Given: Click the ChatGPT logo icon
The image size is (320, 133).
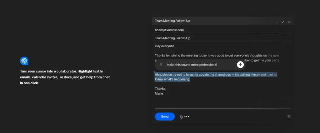Looking at the screenshot, I should click(24, 61).
